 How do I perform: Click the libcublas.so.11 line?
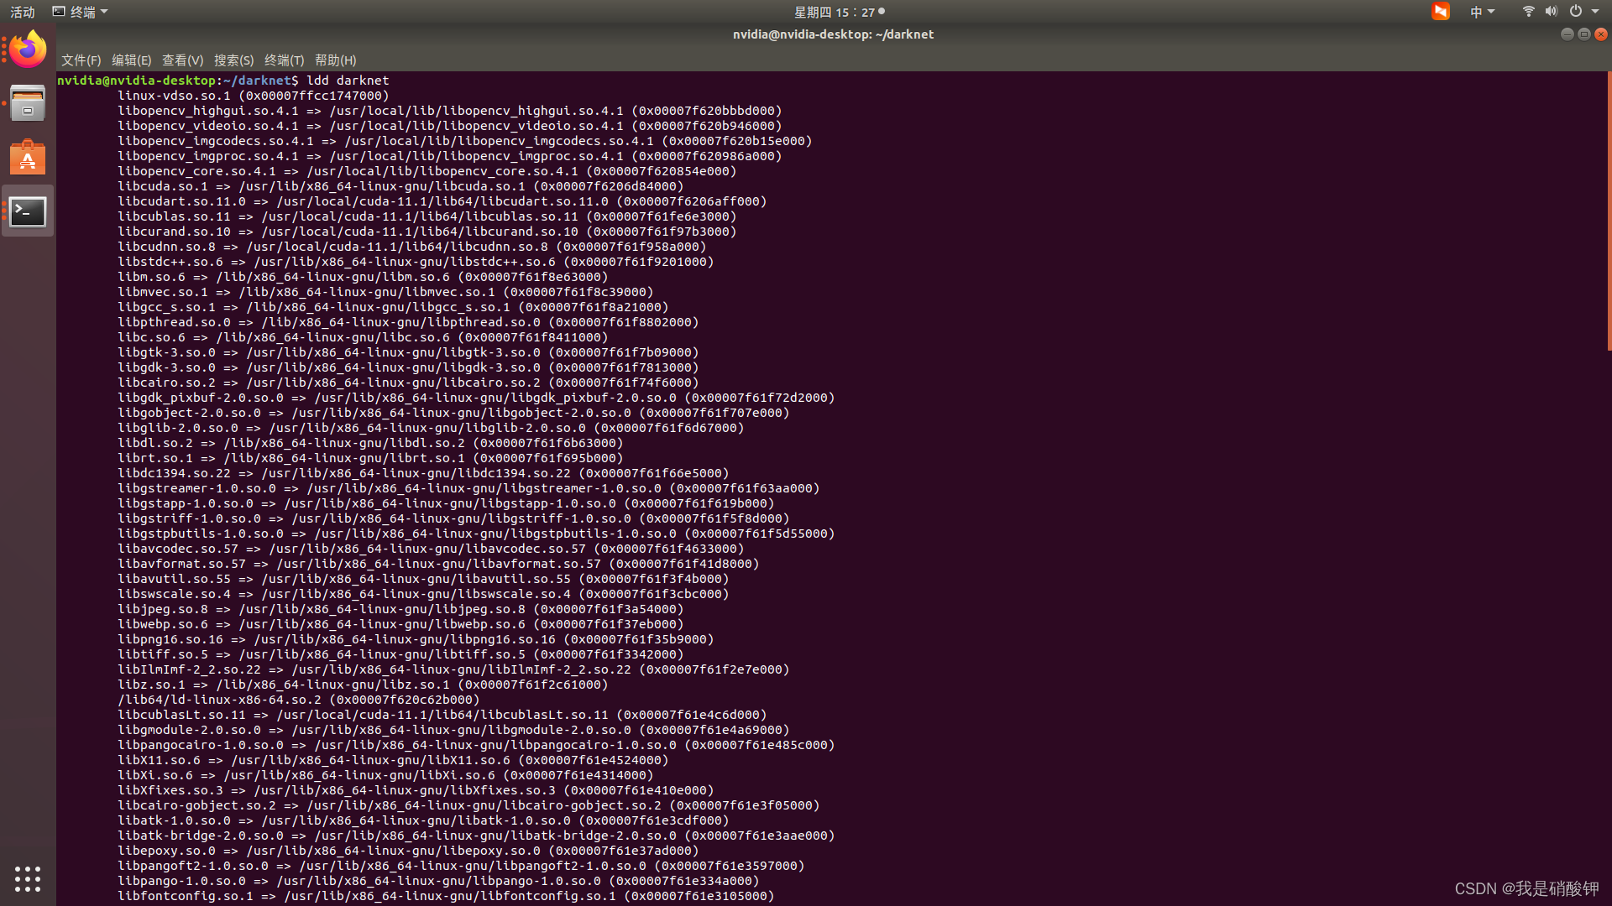(427, 216)
